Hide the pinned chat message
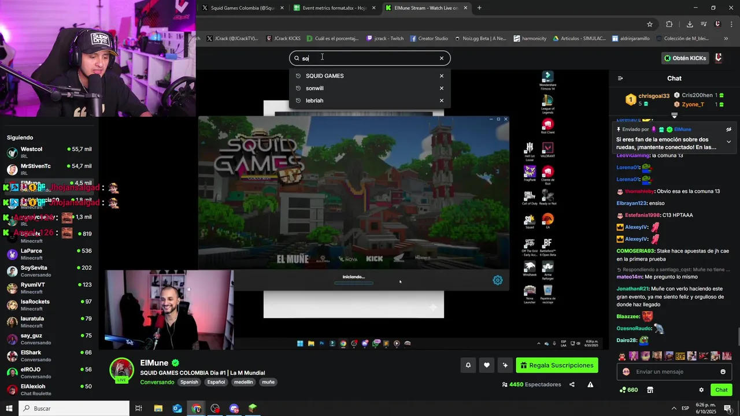 [728, 129]
